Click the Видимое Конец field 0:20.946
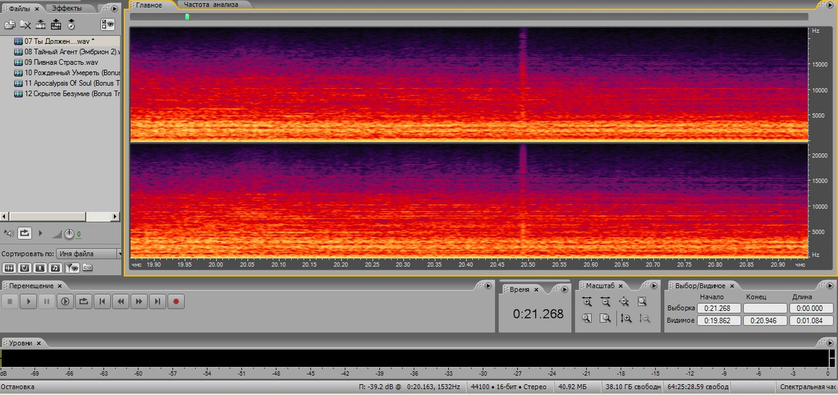Viewport: 838px width, 396px height. tap(765, 321)
